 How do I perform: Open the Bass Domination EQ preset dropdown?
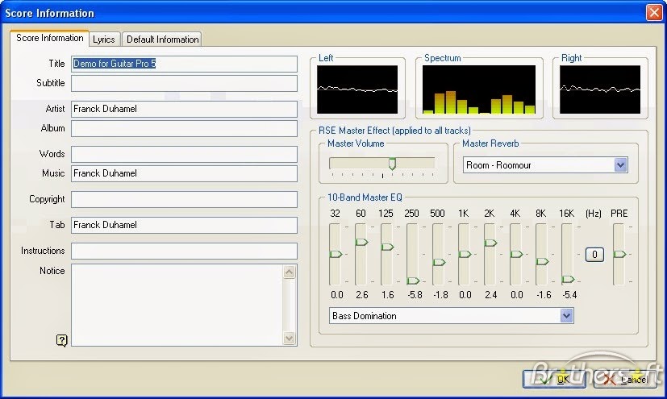pos(567,316)
